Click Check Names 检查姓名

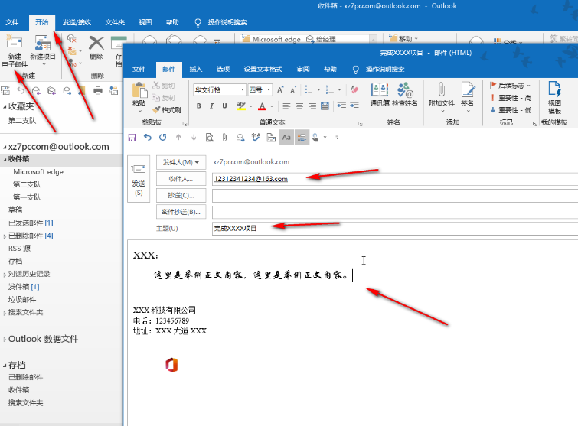point(405,95)
